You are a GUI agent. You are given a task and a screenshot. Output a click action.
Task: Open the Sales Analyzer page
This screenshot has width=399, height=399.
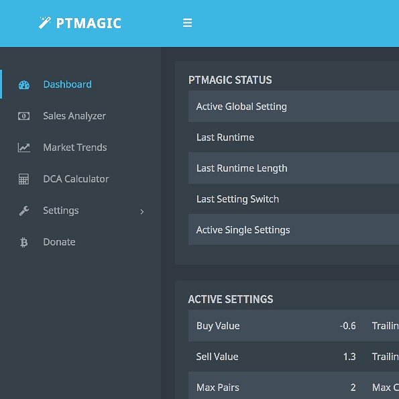click(74, 116)
